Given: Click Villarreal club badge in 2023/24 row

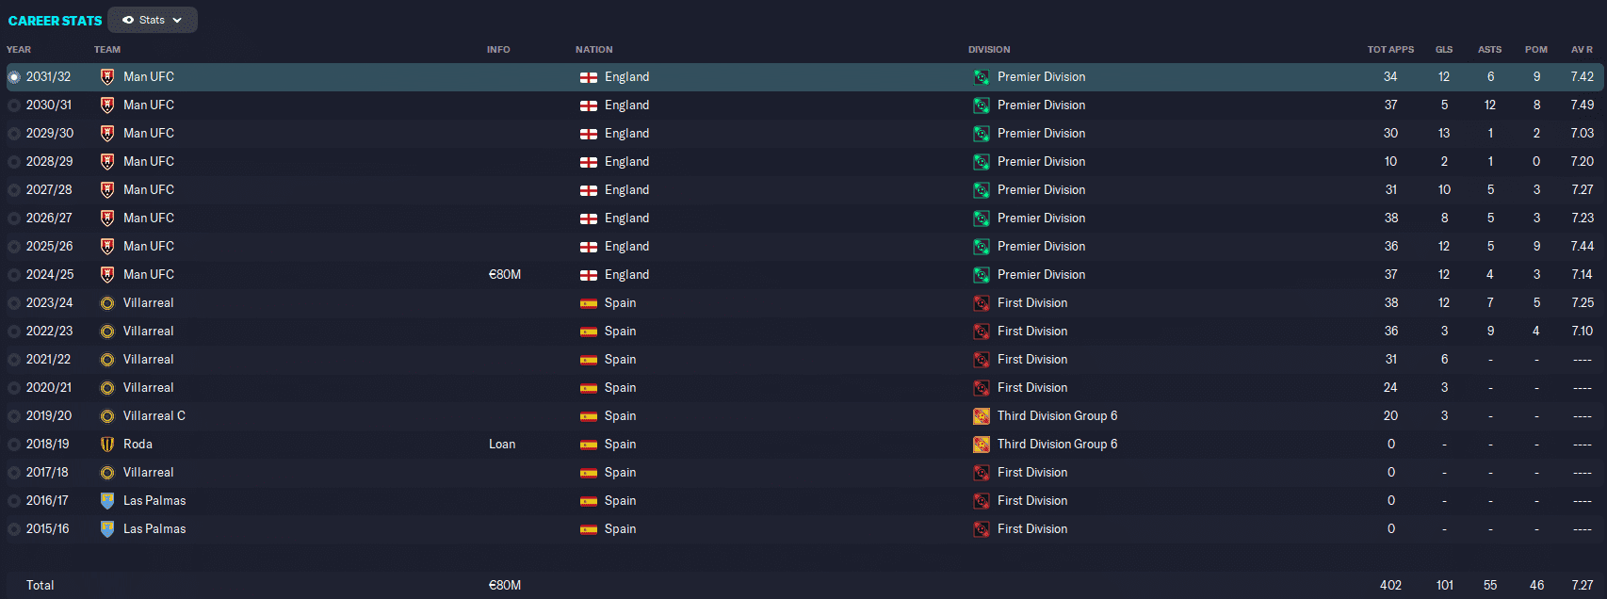Looking at the screenshot, I should pos(107,303).
